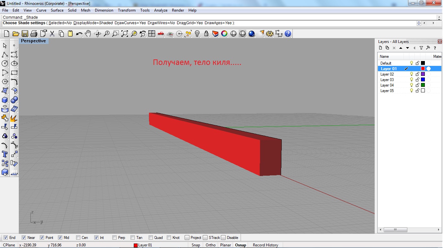Viewport: 443px width, 248px height.
Task: Click the red car named views icon
Action: (161, 34)
